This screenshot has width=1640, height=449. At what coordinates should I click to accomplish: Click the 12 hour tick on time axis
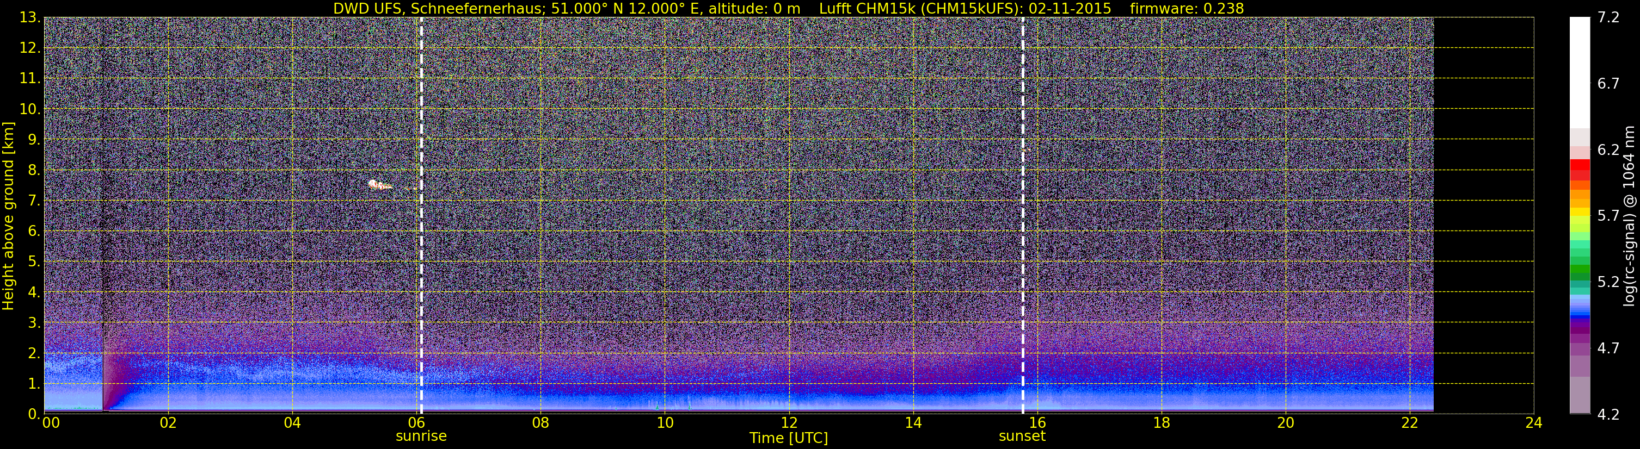(x=789, y=422)
